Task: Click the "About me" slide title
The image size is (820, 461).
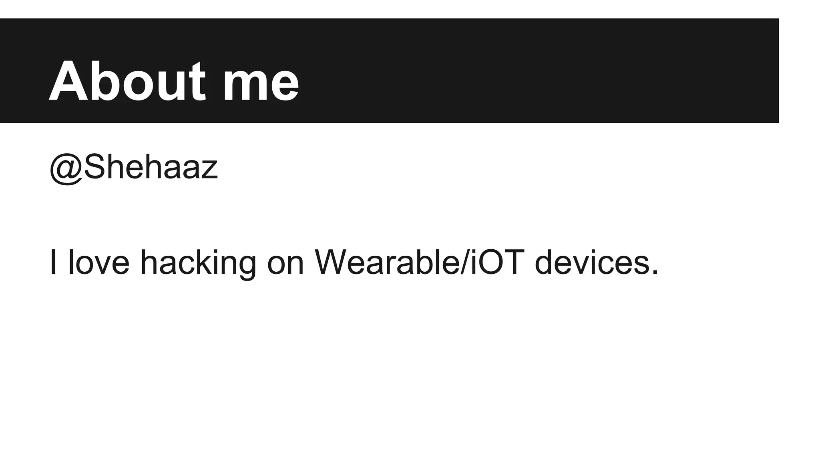Action: [x=174, y=81]
